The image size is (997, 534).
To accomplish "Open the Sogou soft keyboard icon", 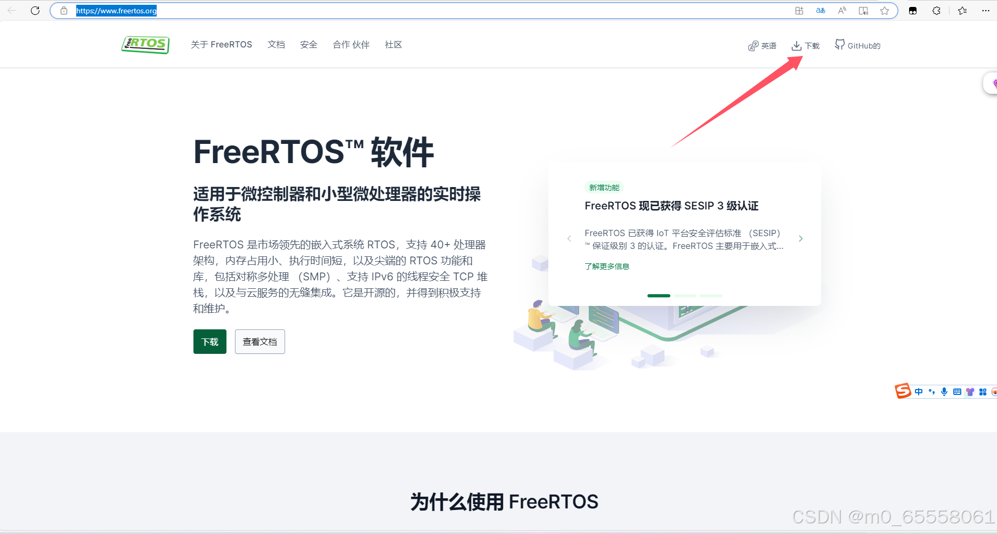I will pyautogui.click(x=957, y=392).
